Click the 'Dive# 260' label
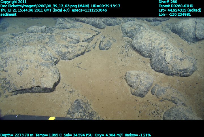 coord(168,2)
